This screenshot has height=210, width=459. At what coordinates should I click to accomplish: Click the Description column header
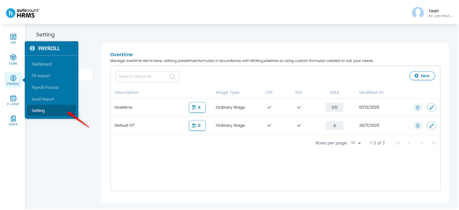coord(126,93)
